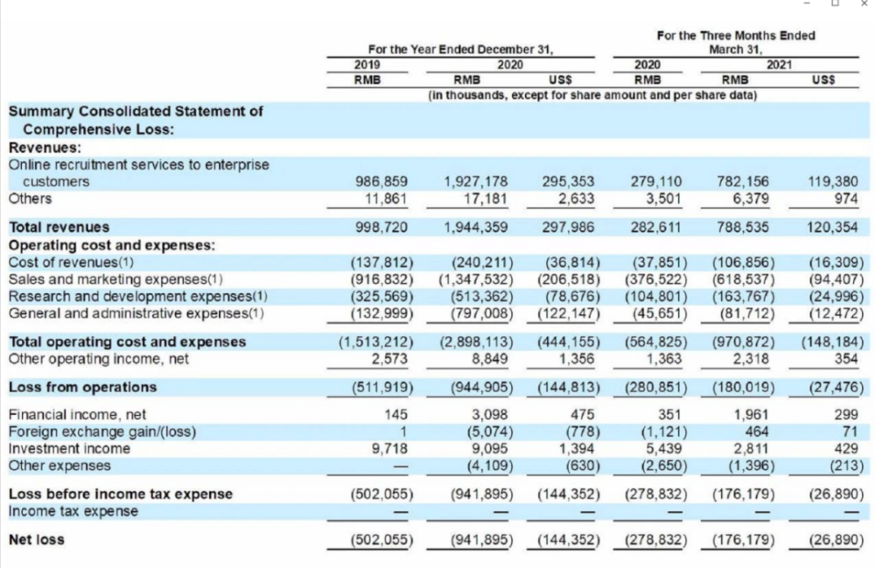Click the 1,944,359 total revenues value
Viewport: 875px width, 568px height.
click(476, 227)
